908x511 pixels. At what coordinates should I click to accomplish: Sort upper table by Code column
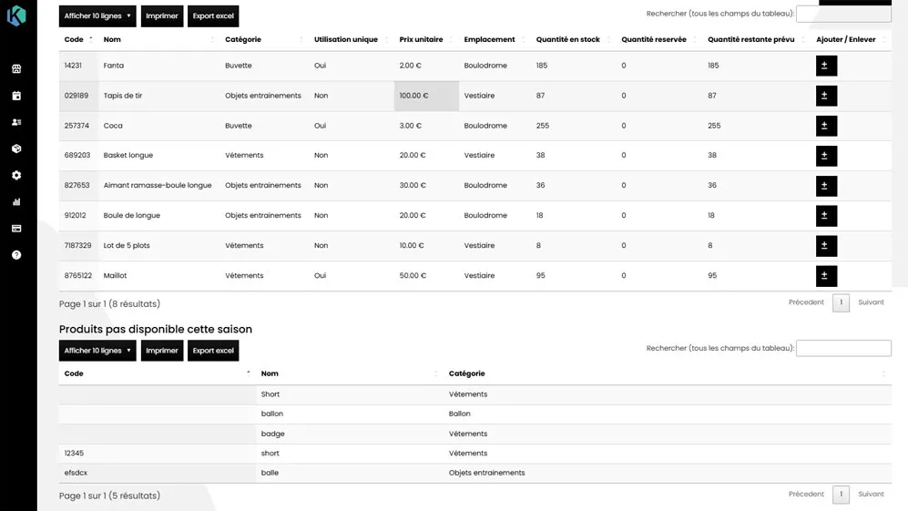[78, 39]
